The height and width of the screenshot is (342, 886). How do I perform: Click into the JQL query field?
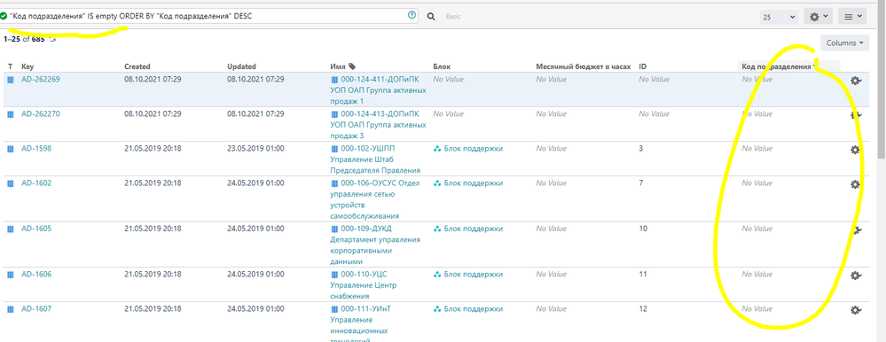(209, 16)
